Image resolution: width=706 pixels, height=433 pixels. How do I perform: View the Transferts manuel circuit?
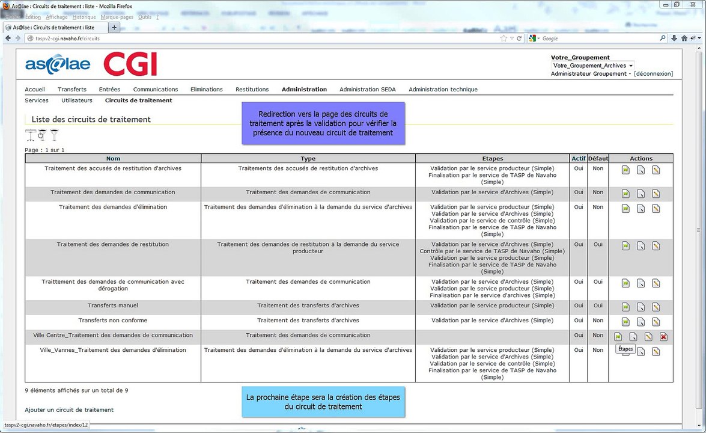641,307
